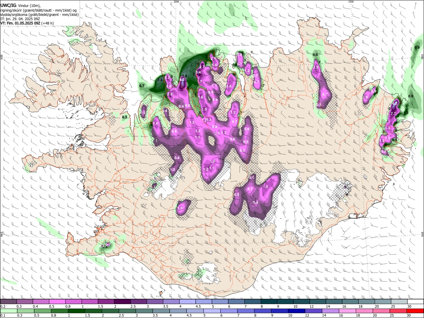Select the light gray 25 swatch in upper scale
Image resolution: width=424 pixels, height=318 pixels.
pos(399,302)
